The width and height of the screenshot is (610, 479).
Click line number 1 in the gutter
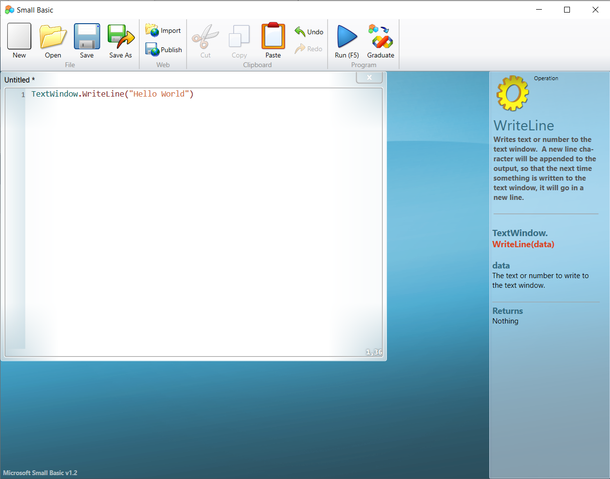(23, 95)
